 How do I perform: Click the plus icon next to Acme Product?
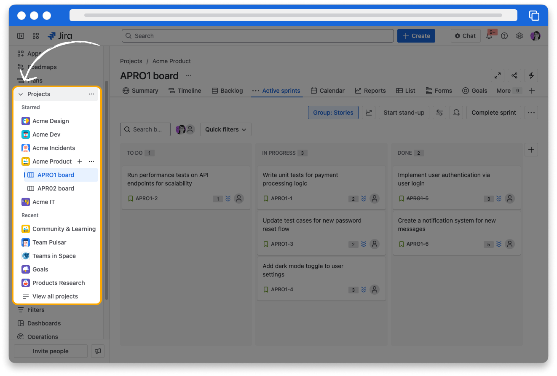80,161
